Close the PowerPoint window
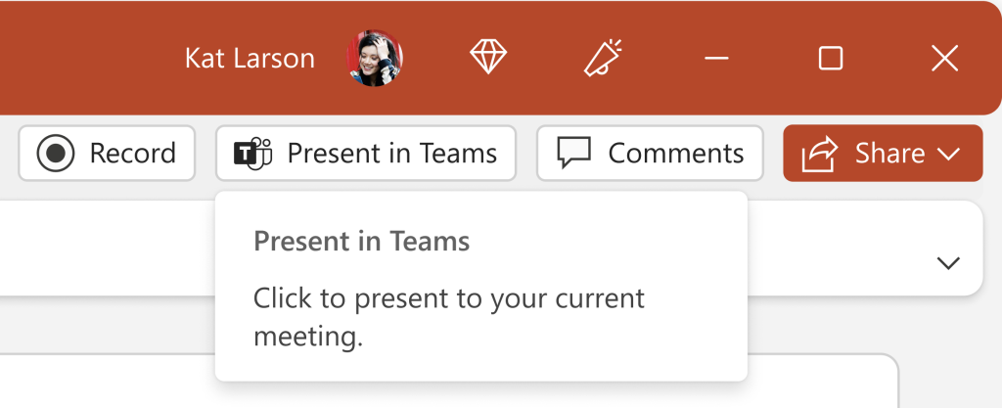This screenshot has height=408, width=1002. (944, 59)
